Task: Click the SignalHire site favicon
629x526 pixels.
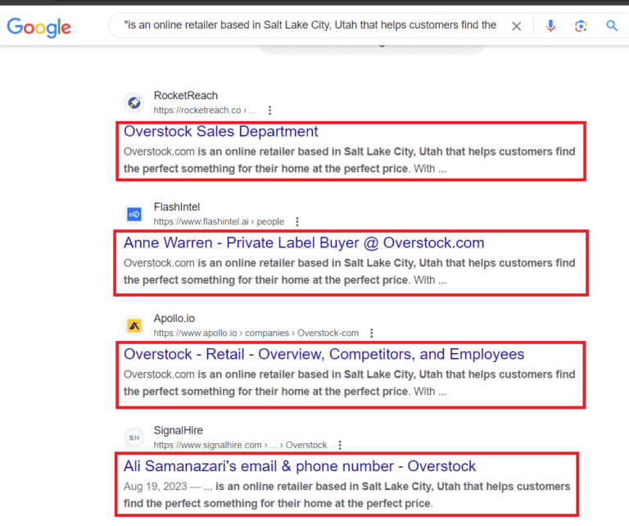Action: [134, 438]
